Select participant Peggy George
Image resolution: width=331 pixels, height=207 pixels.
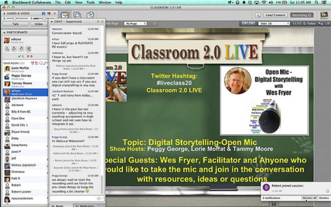(x=25, y=77)
